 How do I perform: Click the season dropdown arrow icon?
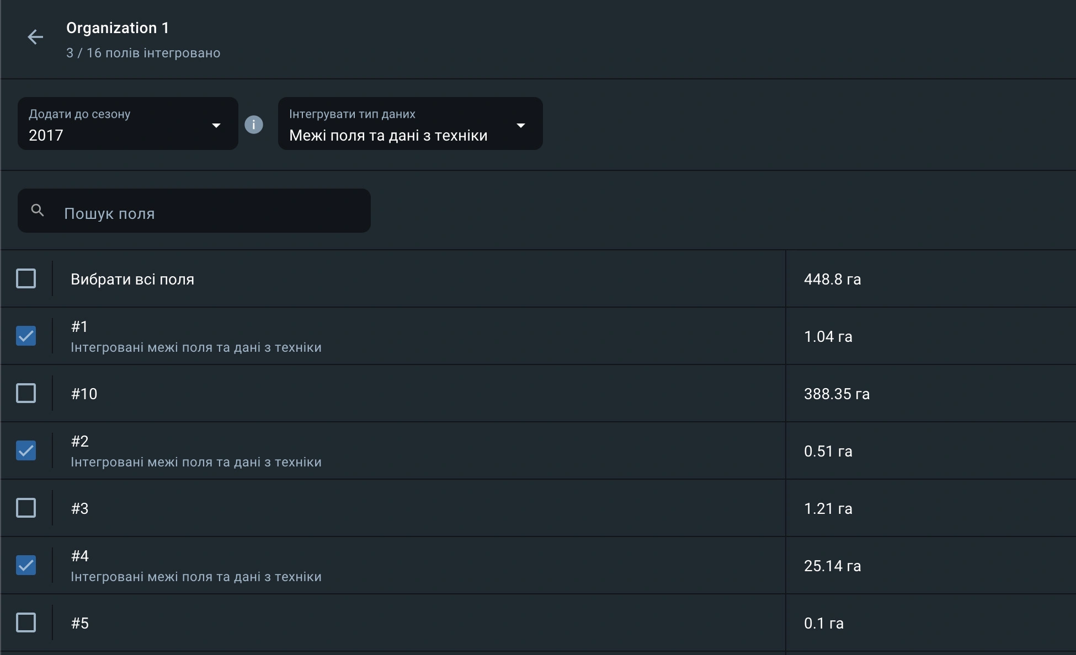point(216,126)
